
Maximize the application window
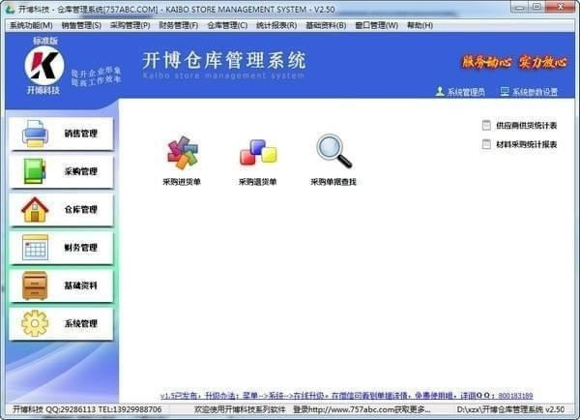click(x=537, y=7)
